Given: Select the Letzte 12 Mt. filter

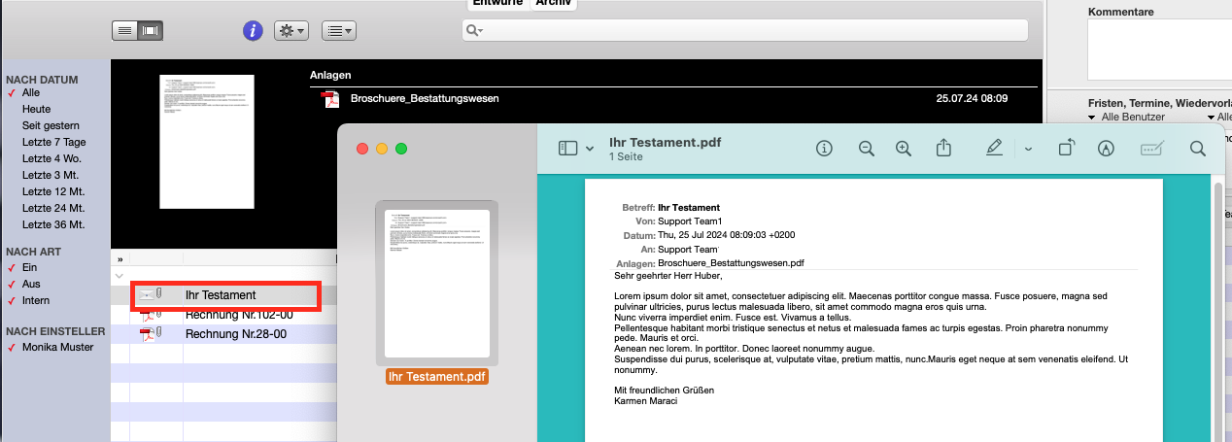Looking at the screenshot, I should (x=53, y=191).
